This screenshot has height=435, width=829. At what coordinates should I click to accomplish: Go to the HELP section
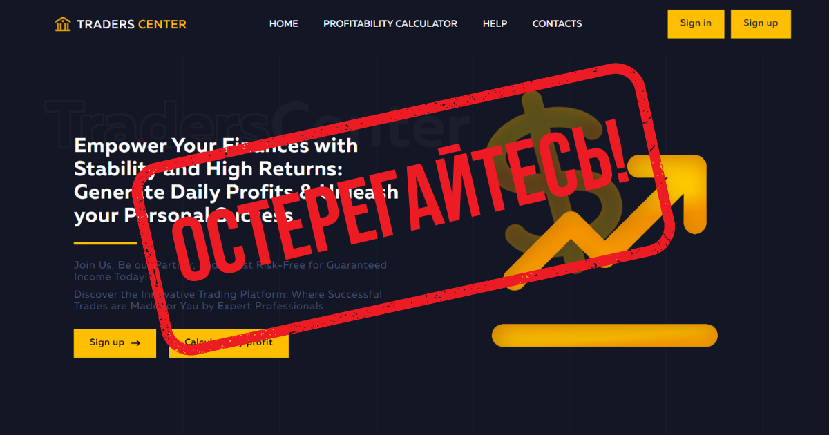tap(495, 23)
